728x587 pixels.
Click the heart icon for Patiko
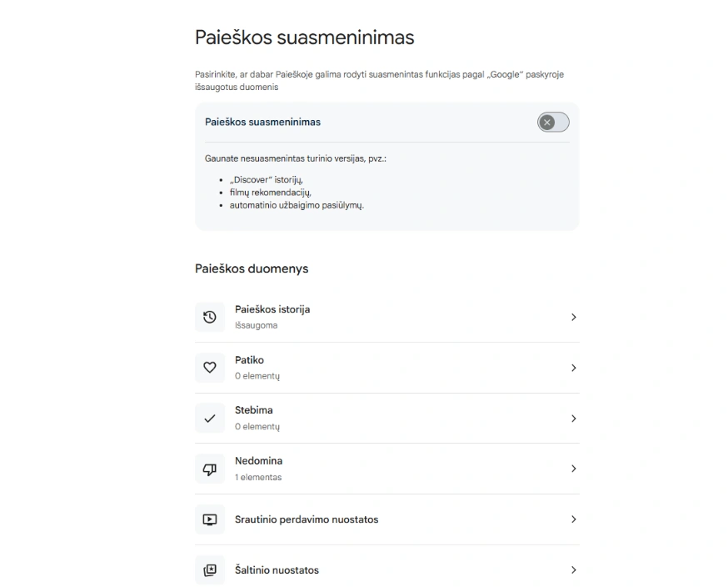(x=210, y=368)
